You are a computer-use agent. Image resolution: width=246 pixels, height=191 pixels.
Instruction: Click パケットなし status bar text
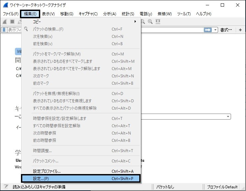165,187
